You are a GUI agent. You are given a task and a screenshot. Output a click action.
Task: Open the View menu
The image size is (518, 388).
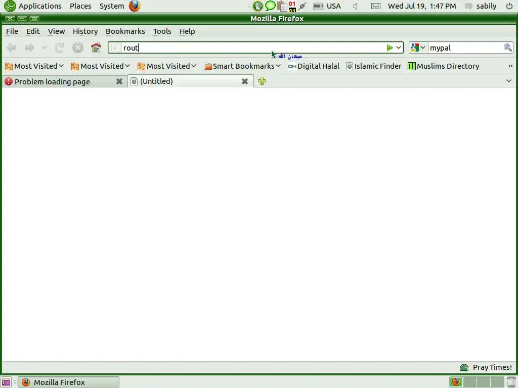point(56,31)
